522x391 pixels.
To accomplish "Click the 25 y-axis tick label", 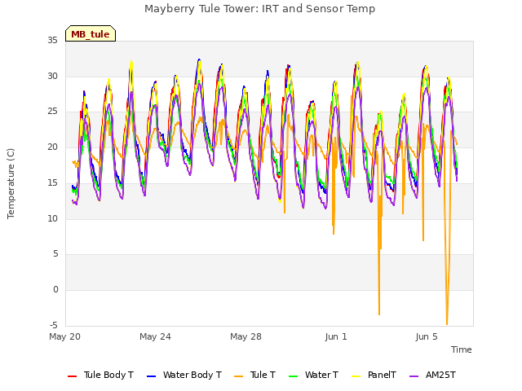I will coord(52,112).
